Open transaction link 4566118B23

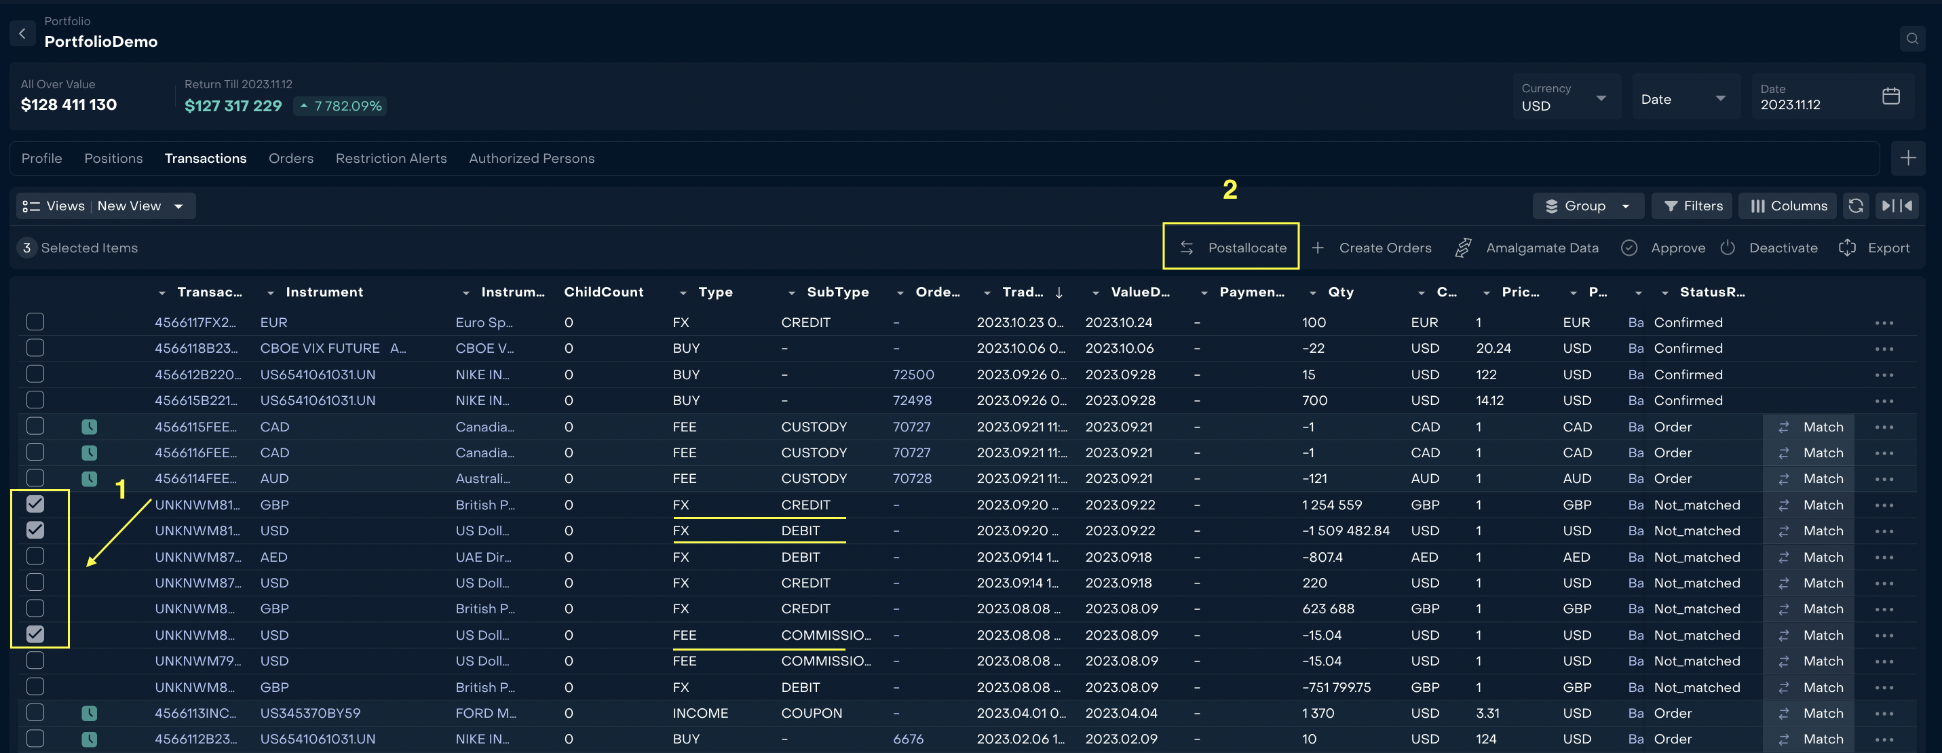[196, 348]
